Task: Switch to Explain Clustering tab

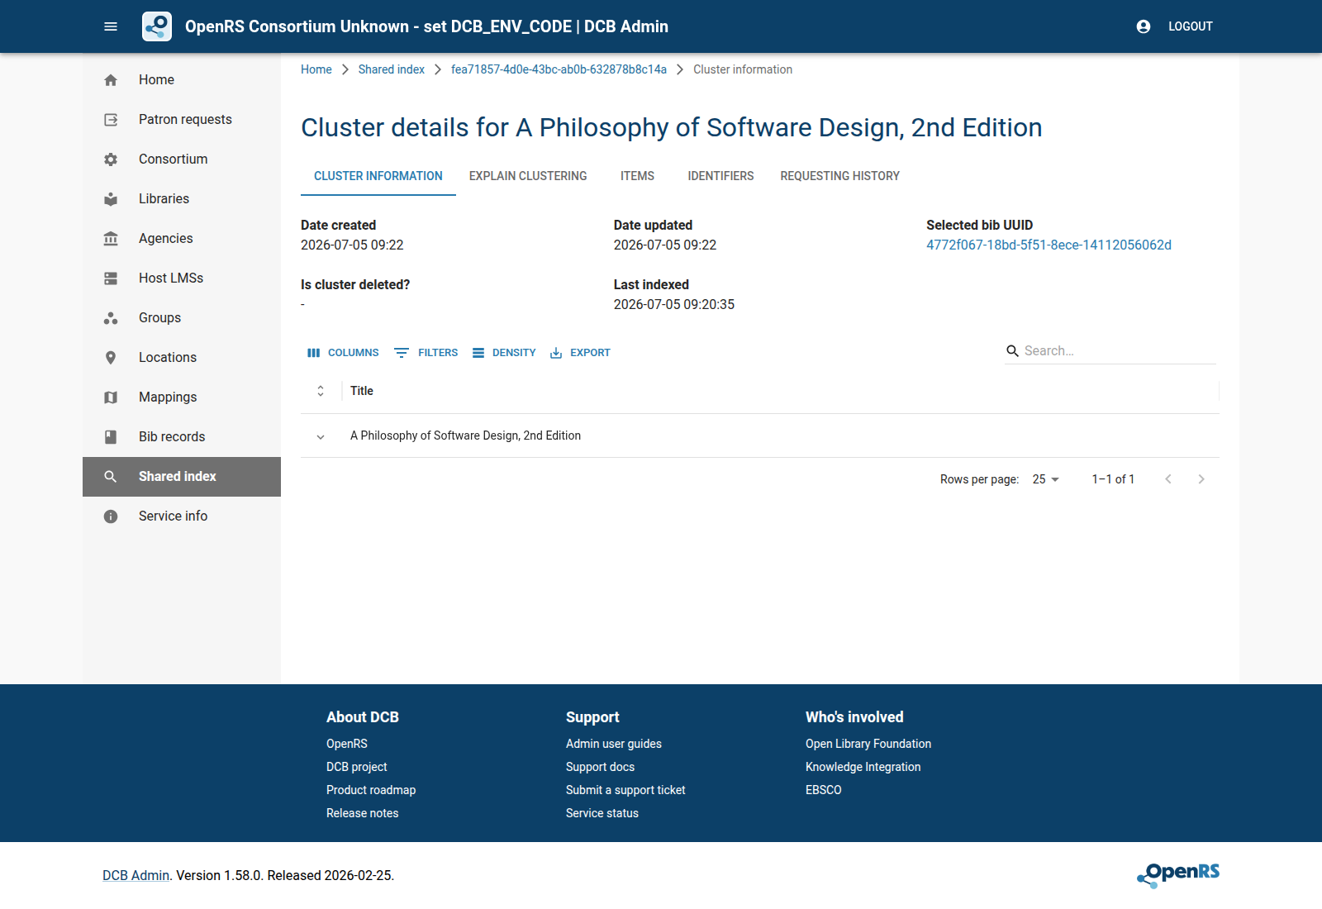Action: pyautogui.click(x=528, y=176)
